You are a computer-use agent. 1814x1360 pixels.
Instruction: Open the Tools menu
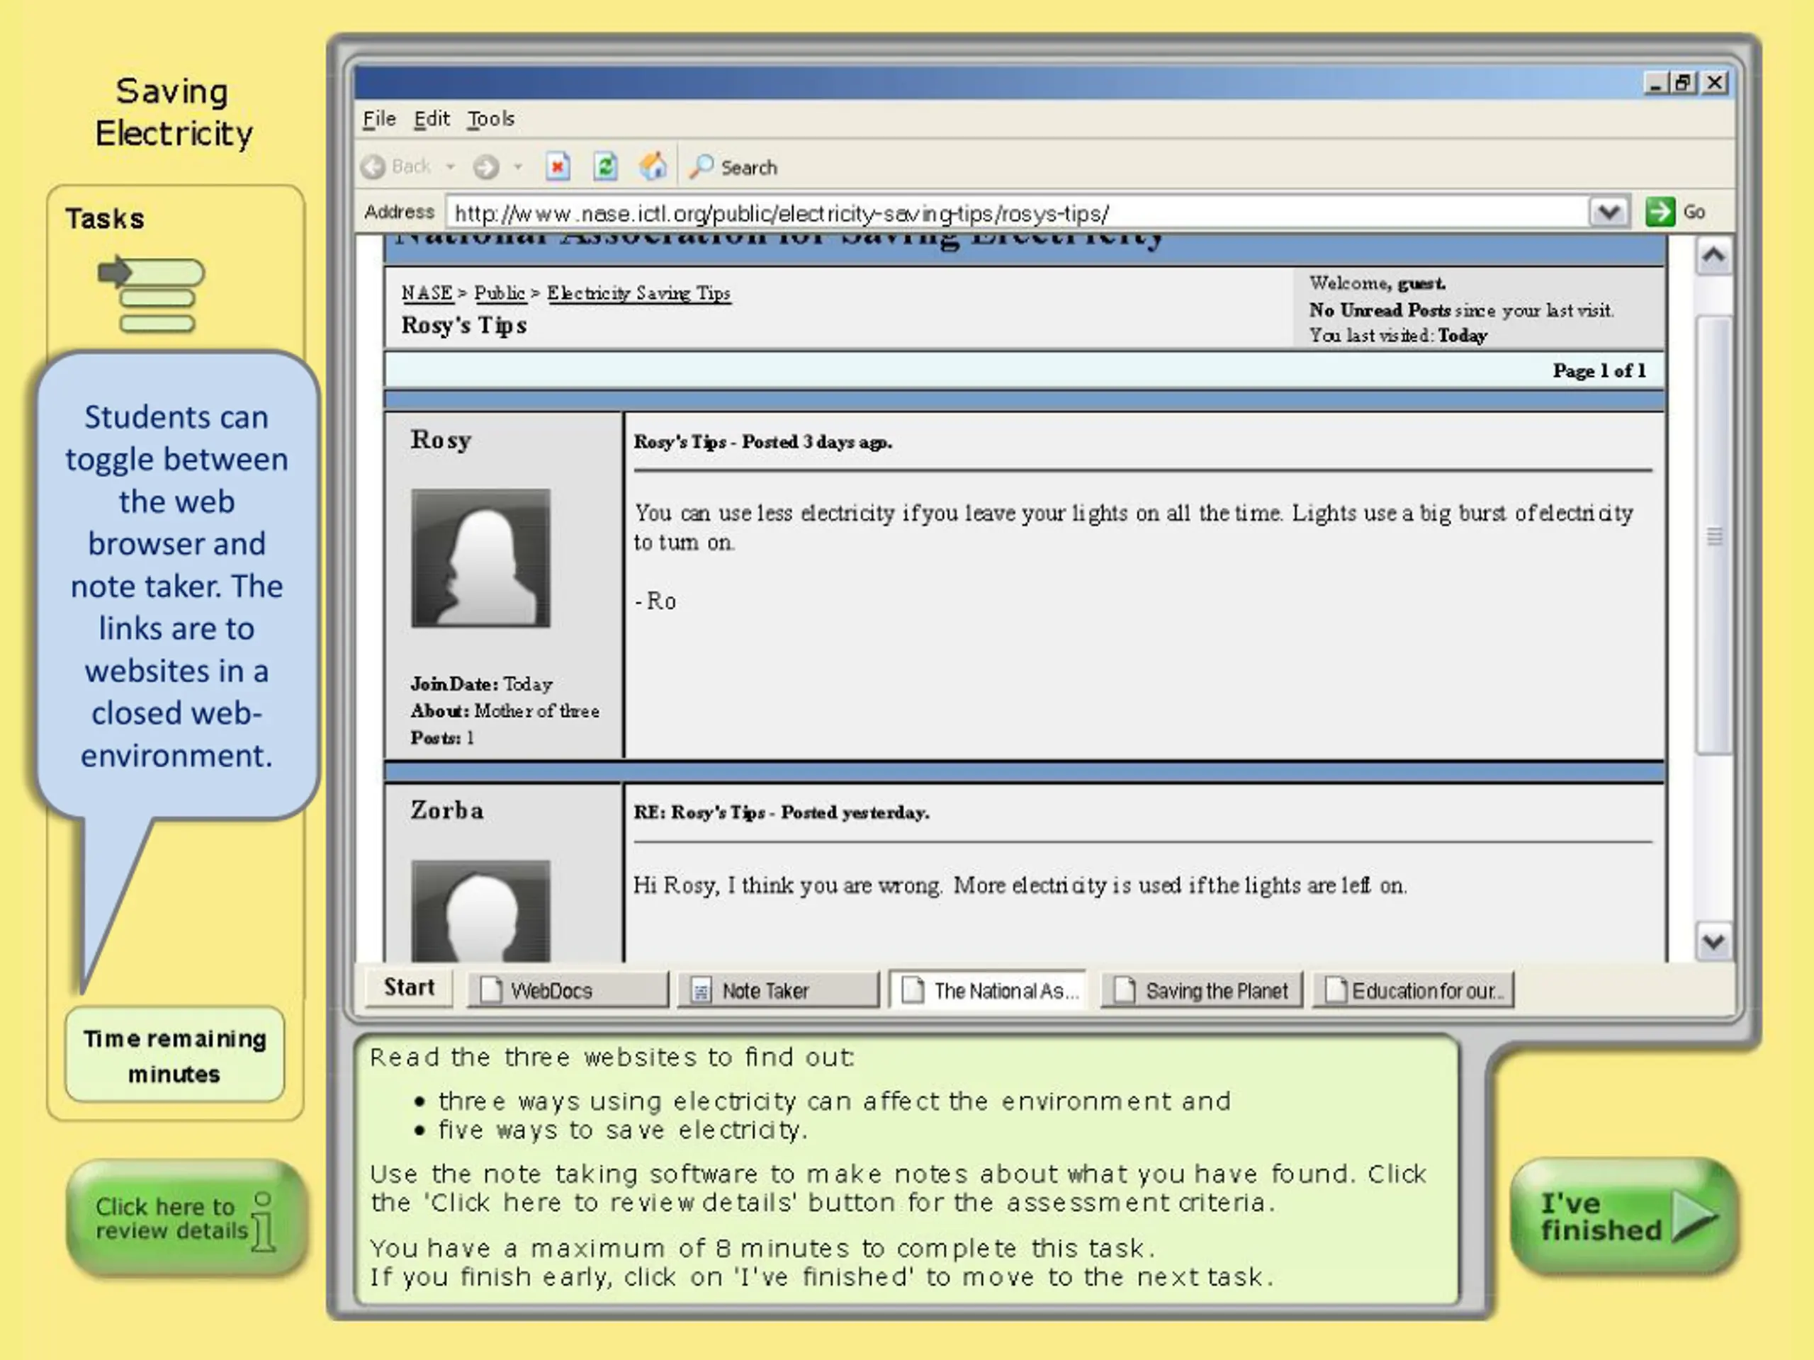[490, 119]
